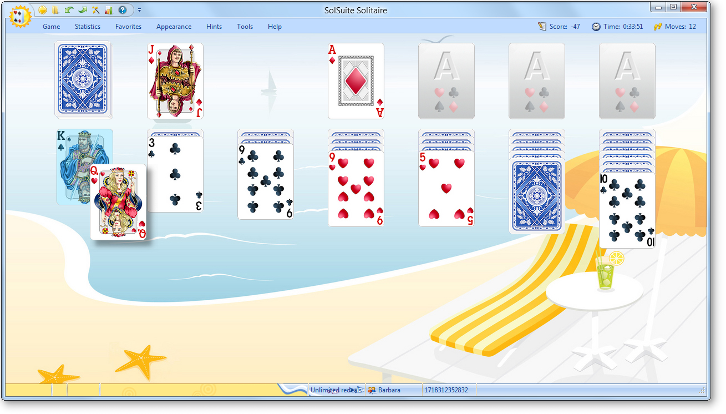Select the Jack of Diamonds on waste pile
This screenshot has height=414, width=726.
175,81
